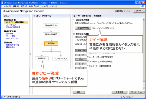This screenshot has width=146, height=99.
Task: Click the 編集開始 link
Action: [x=120, y=11]
